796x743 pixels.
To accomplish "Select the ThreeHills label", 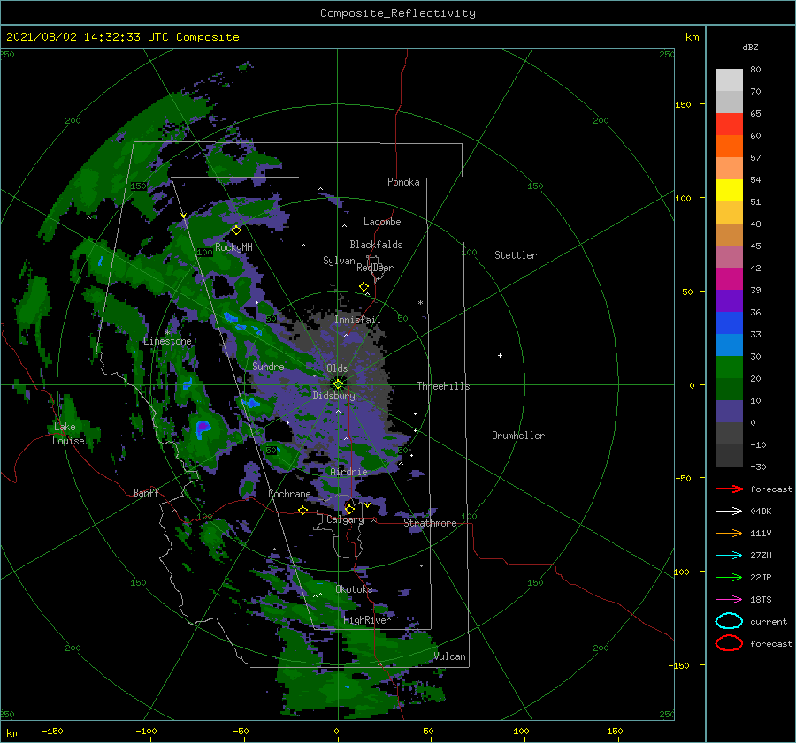I will (x=443, y=386).
